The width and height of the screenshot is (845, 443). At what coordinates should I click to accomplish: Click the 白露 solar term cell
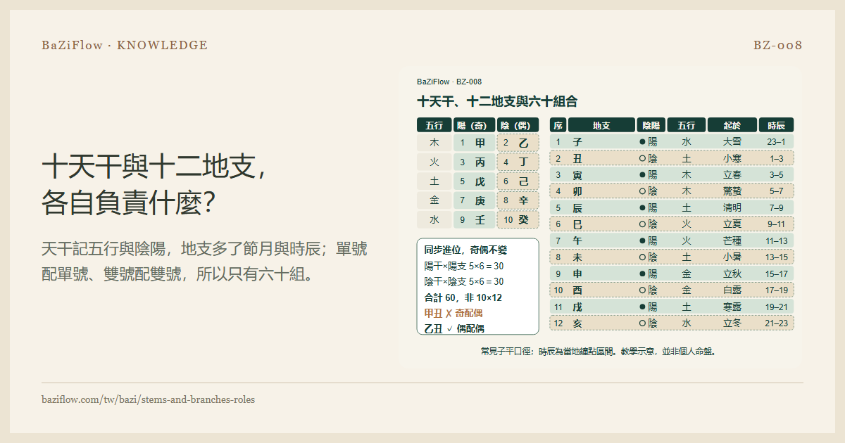coord(732,290)
